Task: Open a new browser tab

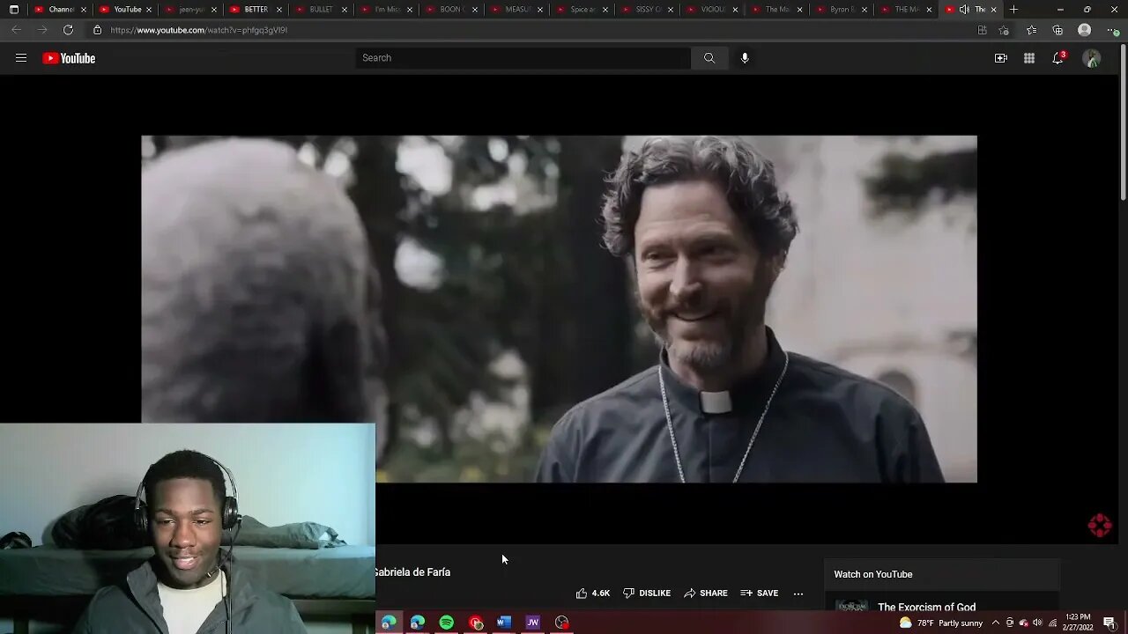Action: click(x=1013, y=10)
